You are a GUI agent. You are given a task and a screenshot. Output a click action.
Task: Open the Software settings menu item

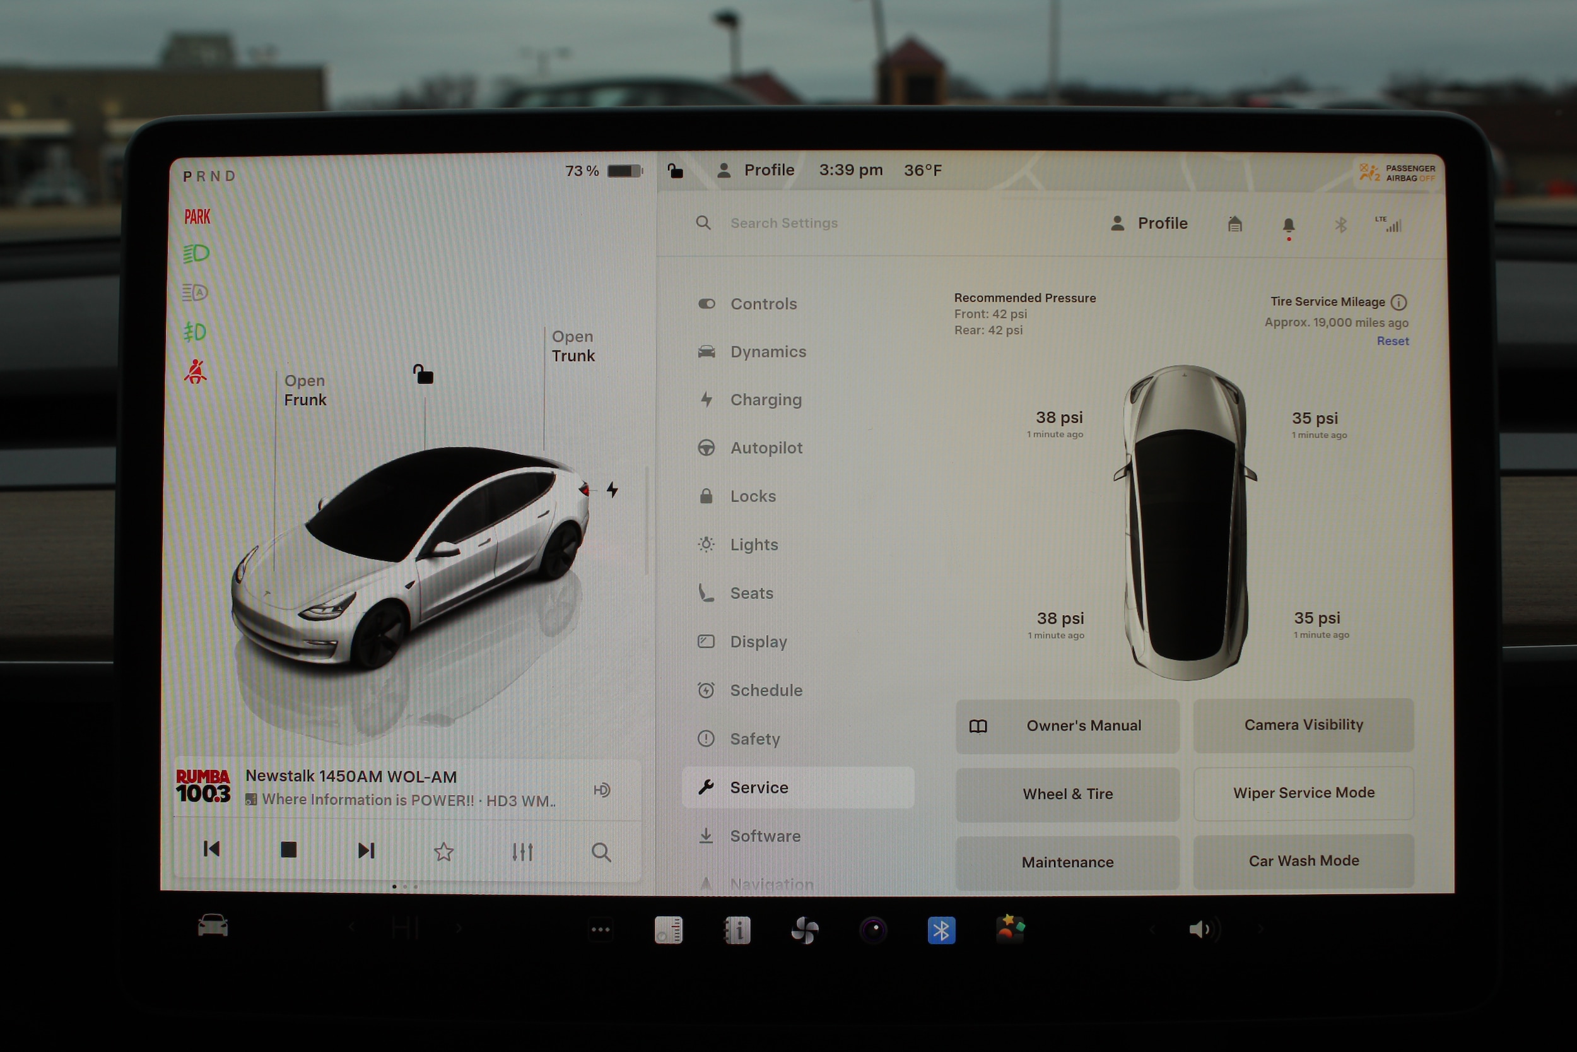pyautogui.click(x=765, y=836)
